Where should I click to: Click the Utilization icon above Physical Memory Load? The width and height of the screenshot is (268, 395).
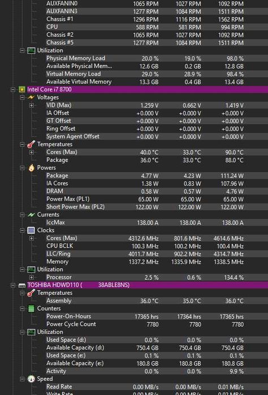31,50
